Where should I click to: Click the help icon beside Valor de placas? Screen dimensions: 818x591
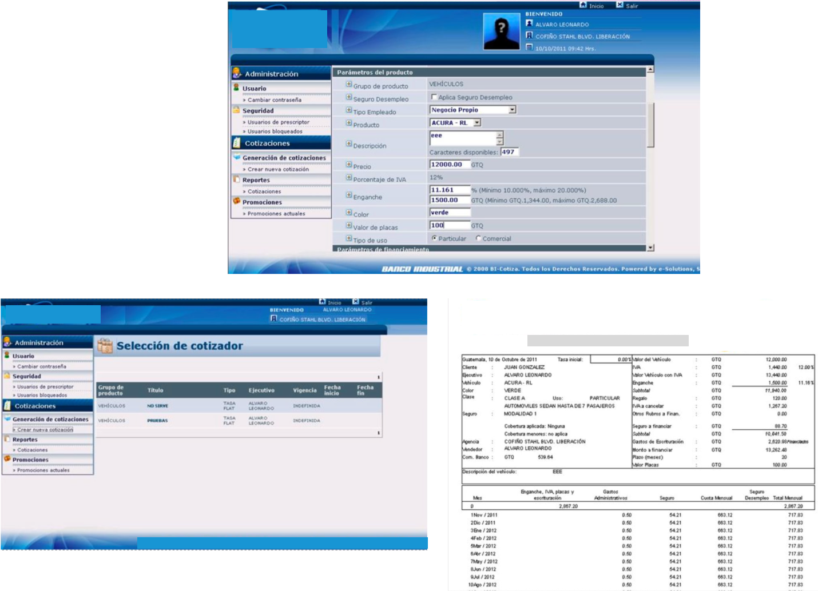pos(348,226)
